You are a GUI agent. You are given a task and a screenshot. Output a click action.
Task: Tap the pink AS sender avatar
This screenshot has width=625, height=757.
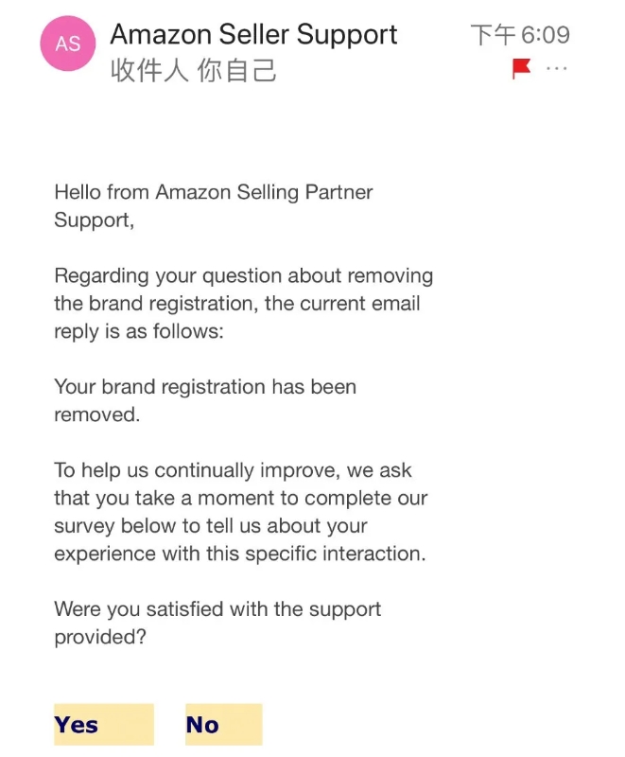tap(67, 45)
